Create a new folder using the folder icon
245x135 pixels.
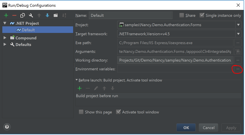[x=55, y=15]
